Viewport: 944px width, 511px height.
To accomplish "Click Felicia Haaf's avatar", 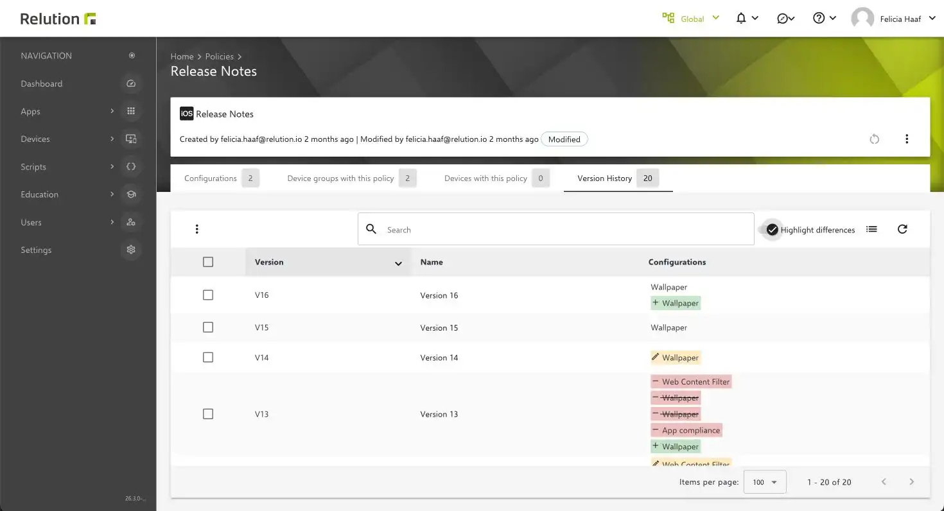I will (x=862, y=19).
